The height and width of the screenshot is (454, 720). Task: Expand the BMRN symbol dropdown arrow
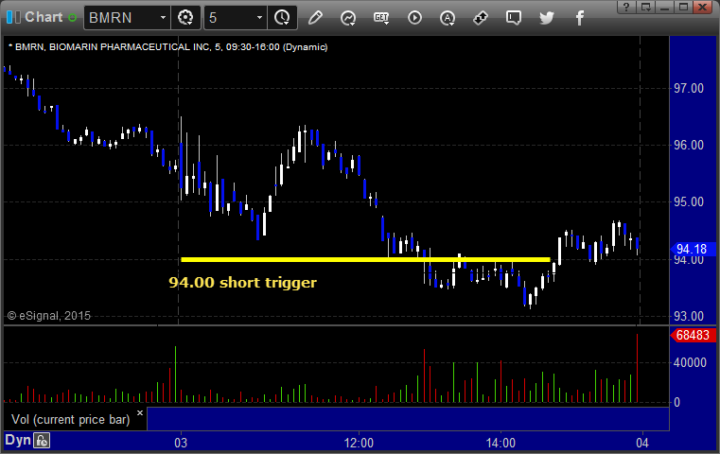[163, 18]
